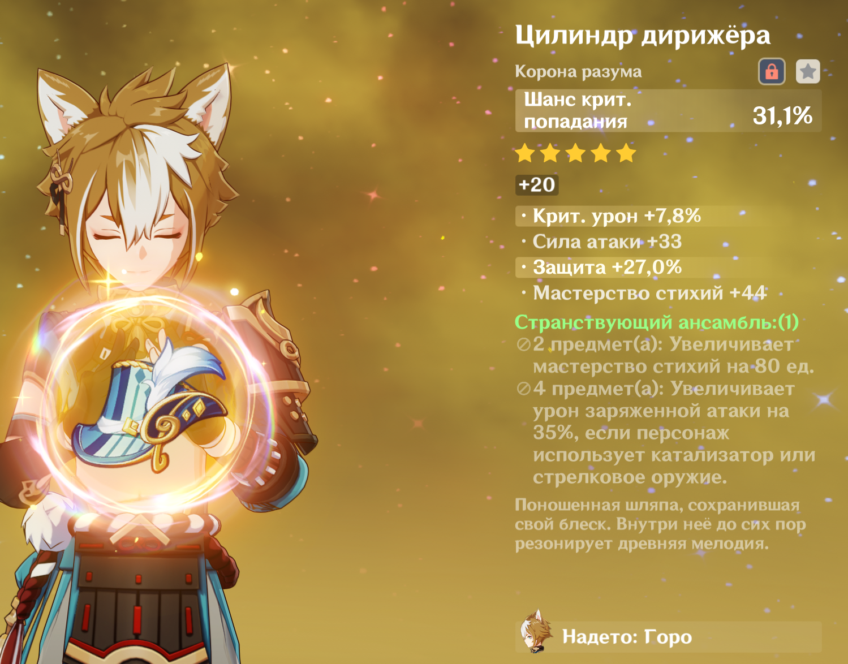Screen dimensions: 848x664
Task: Click the disabled icon next to 2 предмет(а)
Action: (x=523, y=344)
